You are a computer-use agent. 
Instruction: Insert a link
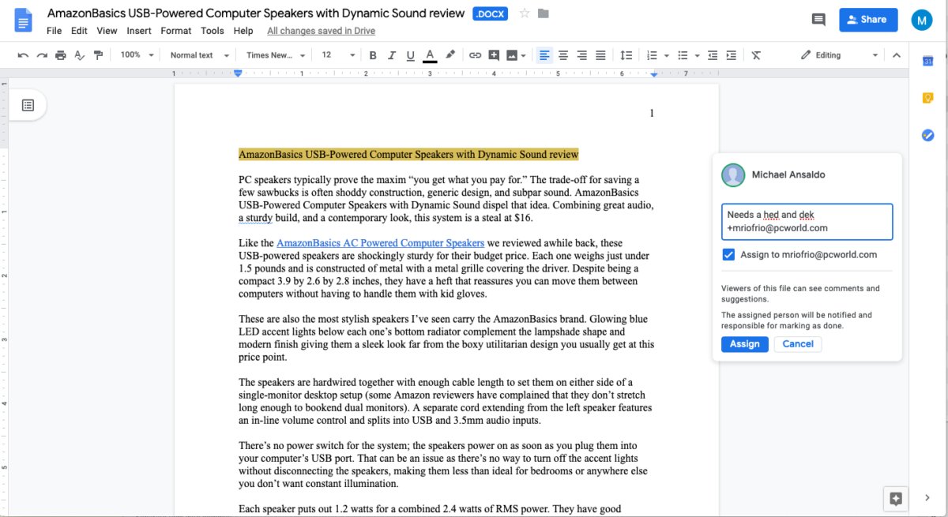475,55
